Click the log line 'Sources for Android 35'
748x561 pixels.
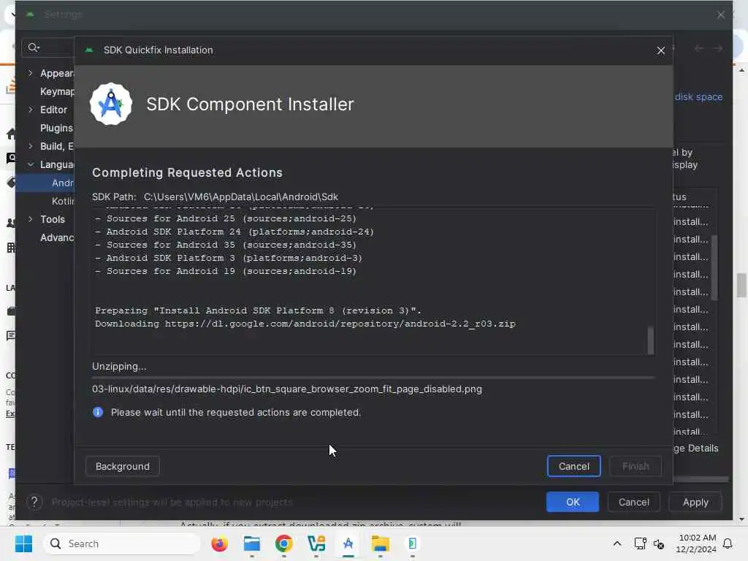pyautogui.click(x=226, y=245)
